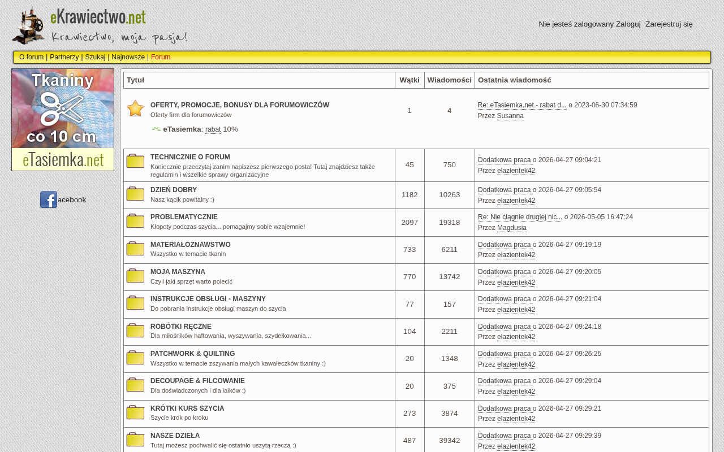Open Susanna's user profile link
The height and width of the screenshot is (452, 724).
(510, 116)
